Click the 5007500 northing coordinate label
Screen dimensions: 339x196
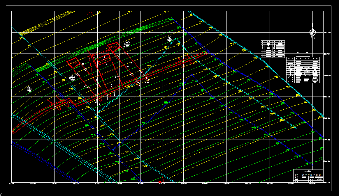pos(327,32)
